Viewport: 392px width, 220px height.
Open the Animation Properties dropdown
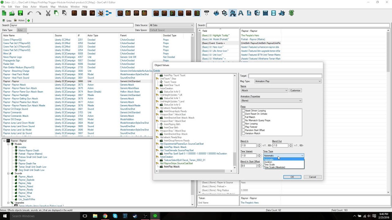(x=271, y=101)
